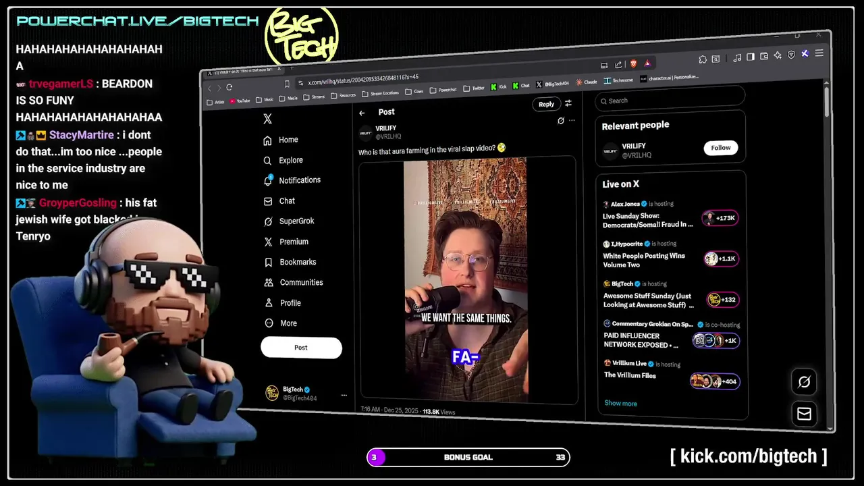Click the Grok icon on VRILIFY post
The width and height of the screenshot is (864, 486).
(560, 121)
